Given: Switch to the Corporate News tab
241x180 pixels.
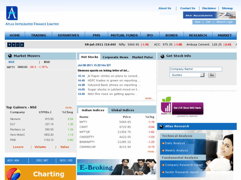Looking at the screenshot, I should point(115,57).
